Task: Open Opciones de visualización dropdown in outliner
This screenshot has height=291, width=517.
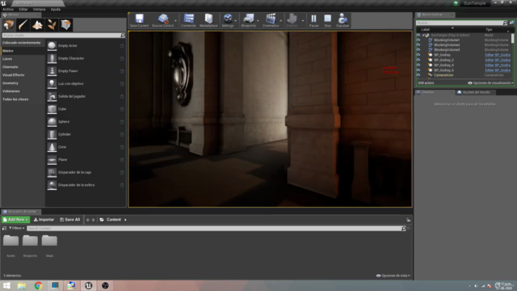Action: pyautogui.click(x=490, y=82)
